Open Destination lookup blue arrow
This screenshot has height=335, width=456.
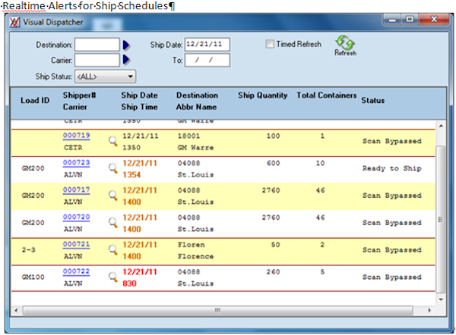coord(126,45)
